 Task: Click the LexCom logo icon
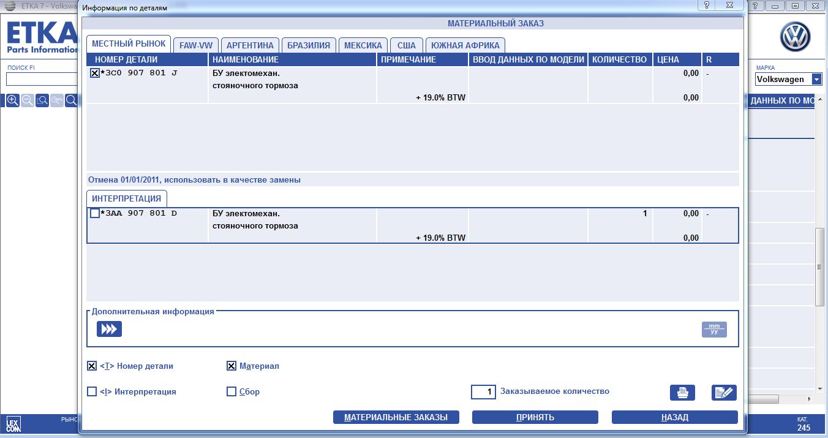[13, 425]
